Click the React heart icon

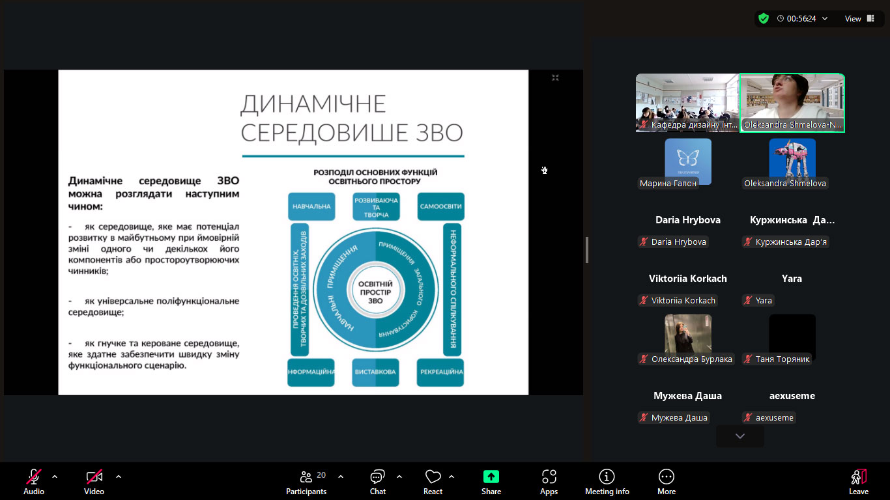point(433,477)
